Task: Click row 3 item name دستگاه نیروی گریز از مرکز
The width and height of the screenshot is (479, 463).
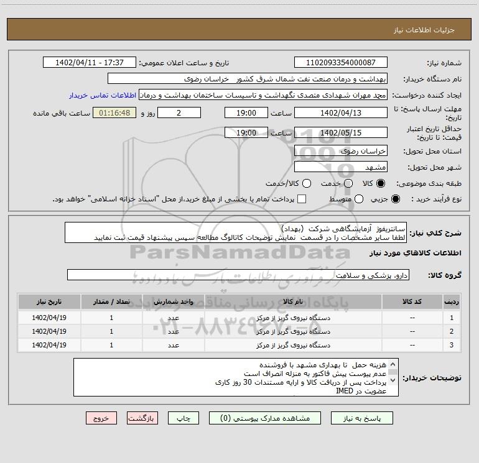Action: (293, 345)
